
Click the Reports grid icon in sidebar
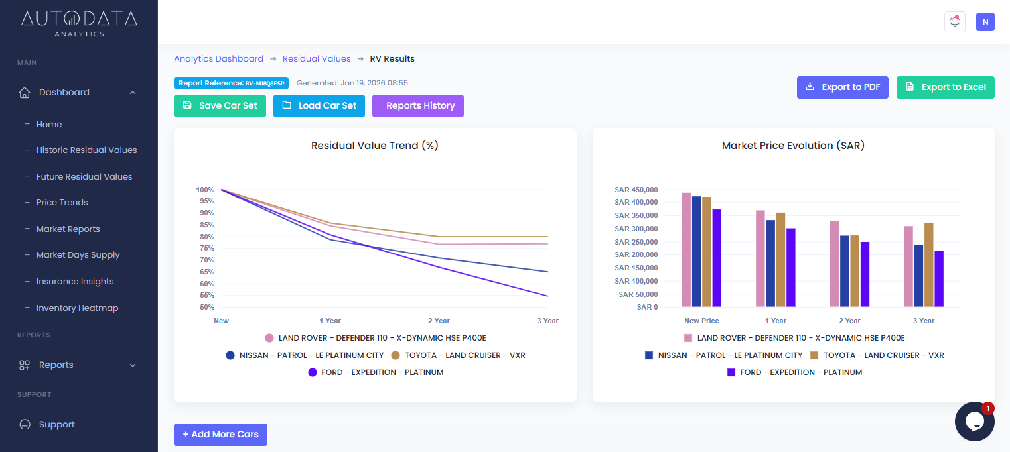coord(25,365)
